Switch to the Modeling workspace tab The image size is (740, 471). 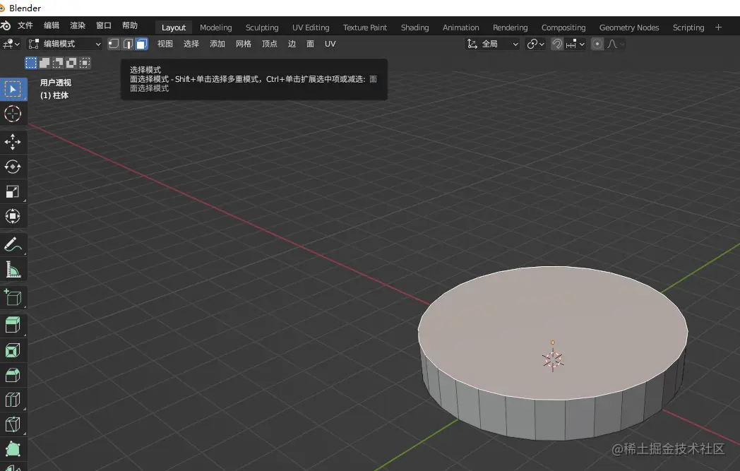pyautogui.click(x=215, y=28)
